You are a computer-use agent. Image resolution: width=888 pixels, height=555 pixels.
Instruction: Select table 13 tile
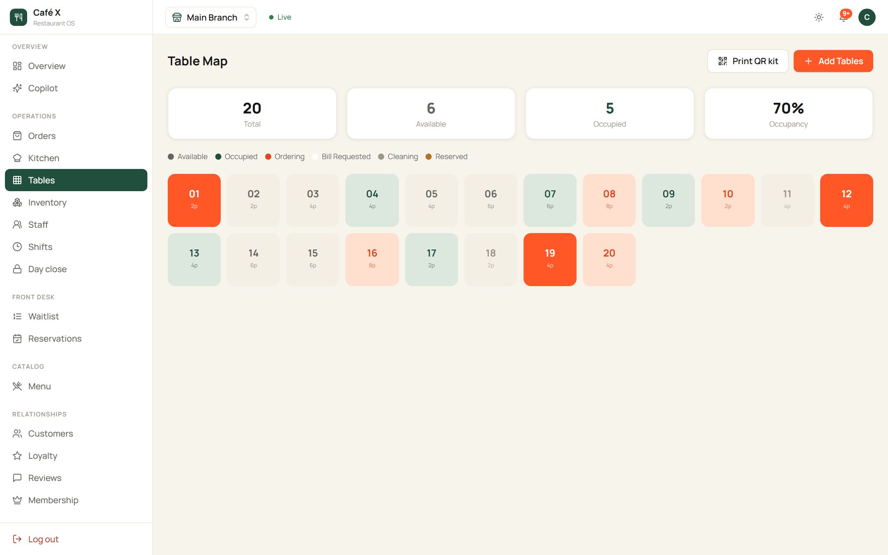[x=194, y=259]
